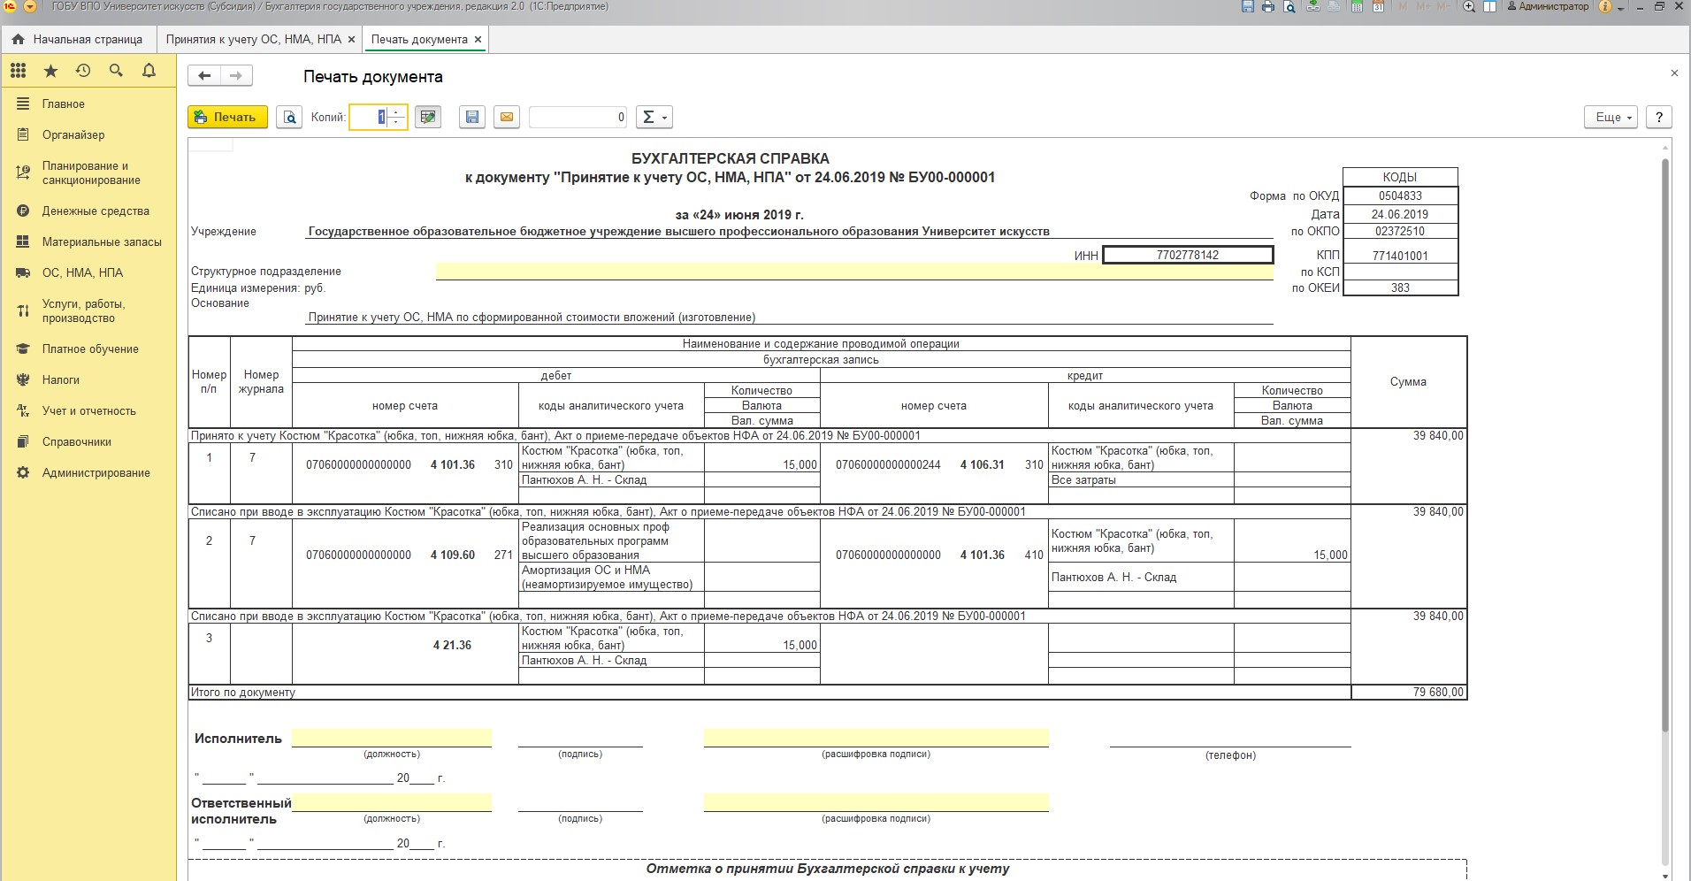Open Планирование и санкционирование section
The height and width of the screenshot is (881, 1691).
tap(88, 172)
